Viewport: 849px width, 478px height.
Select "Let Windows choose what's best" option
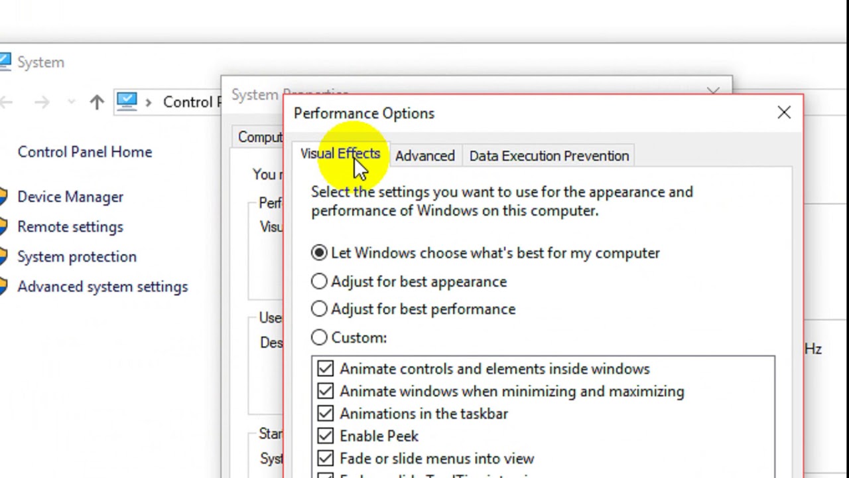[x=320, y=253]
